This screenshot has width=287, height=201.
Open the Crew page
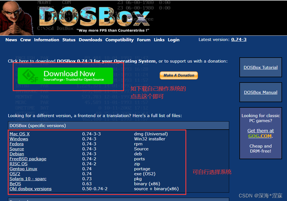25,40
